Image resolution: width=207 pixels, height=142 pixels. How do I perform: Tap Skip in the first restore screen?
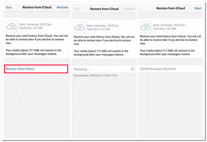[9, 7]
